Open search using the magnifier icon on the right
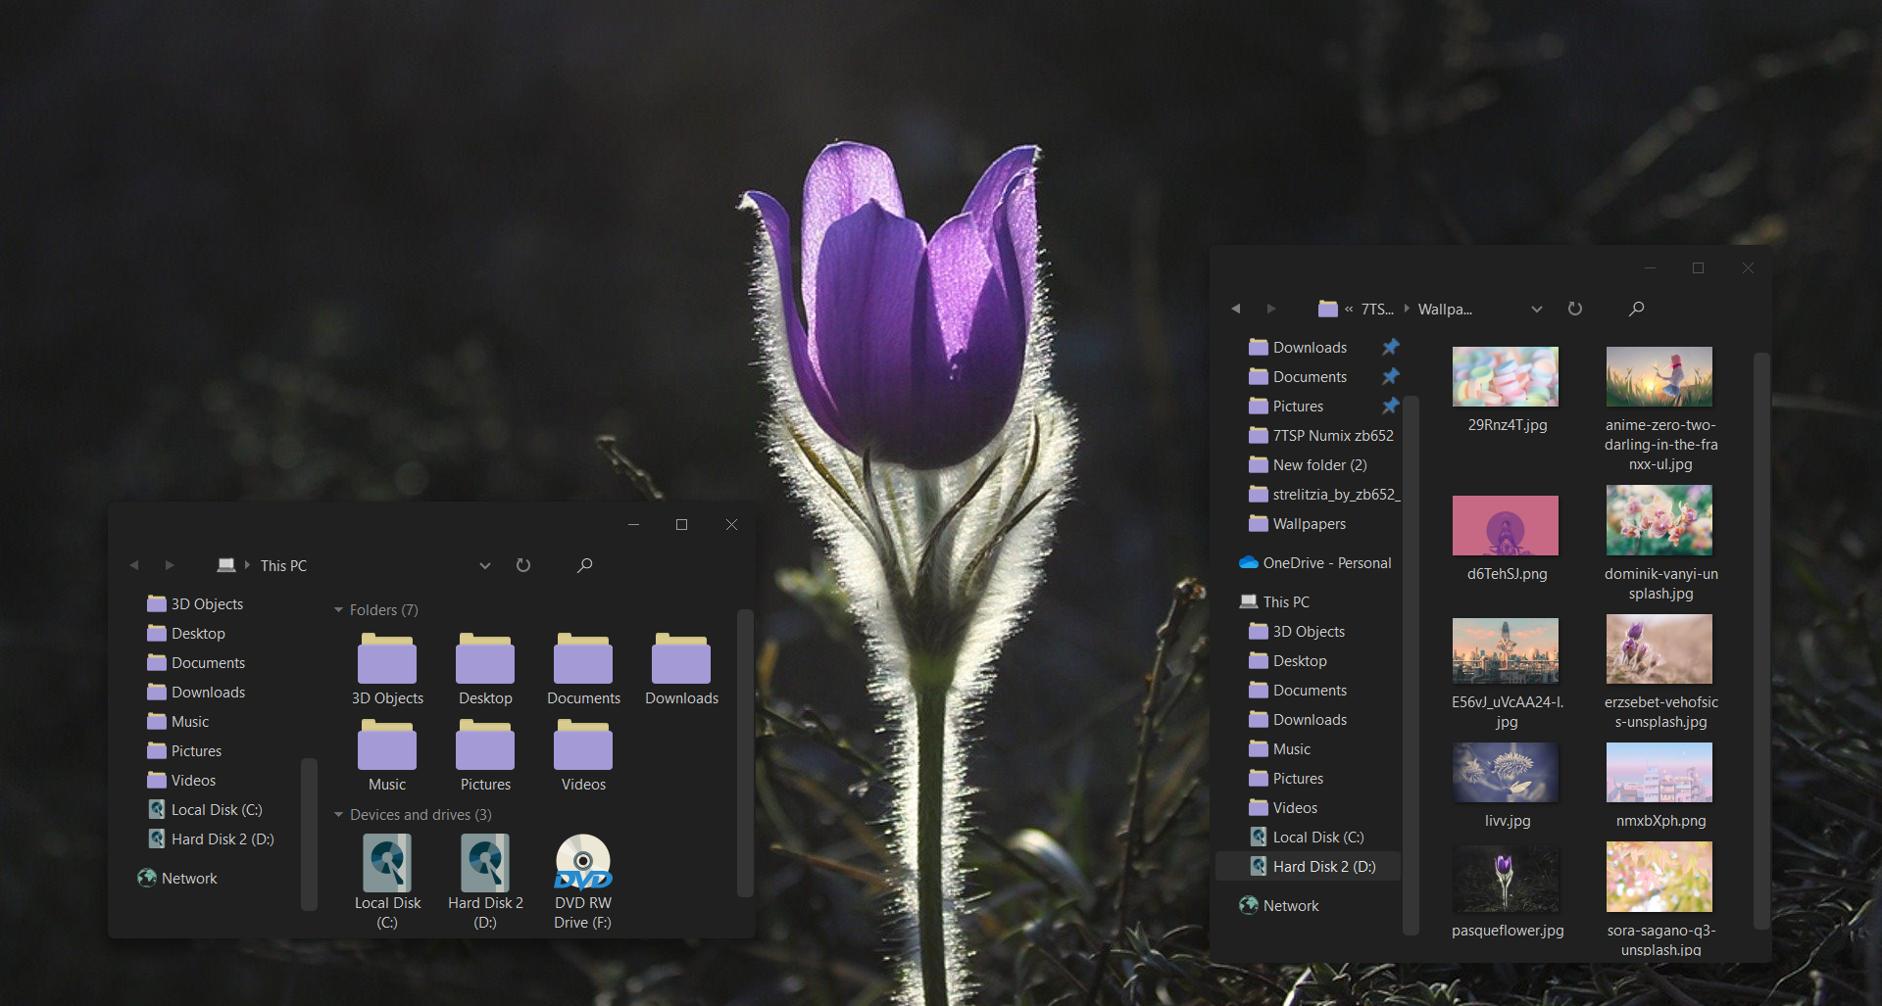The width and height of the screenshot is (1882, 1006). 1635,309
